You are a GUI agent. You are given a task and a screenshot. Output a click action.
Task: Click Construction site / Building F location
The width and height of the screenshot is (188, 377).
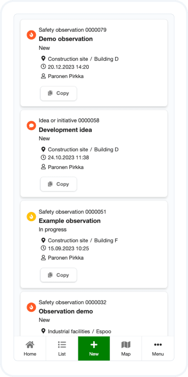(83, 240)
